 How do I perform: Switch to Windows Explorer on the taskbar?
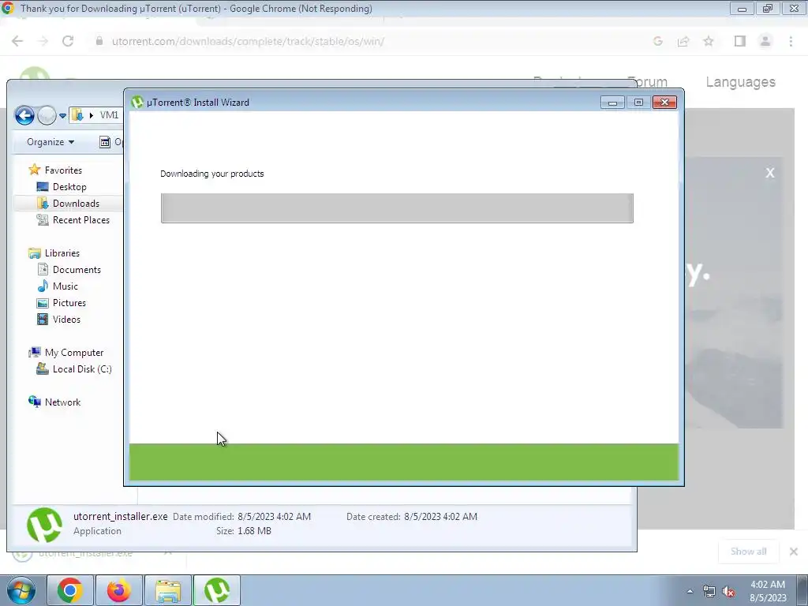[x=168, y=590]
